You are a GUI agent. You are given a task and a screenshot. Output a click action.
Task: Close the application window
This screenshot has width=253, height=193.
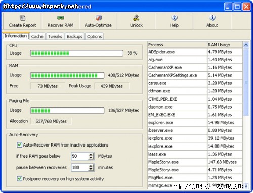246,7
